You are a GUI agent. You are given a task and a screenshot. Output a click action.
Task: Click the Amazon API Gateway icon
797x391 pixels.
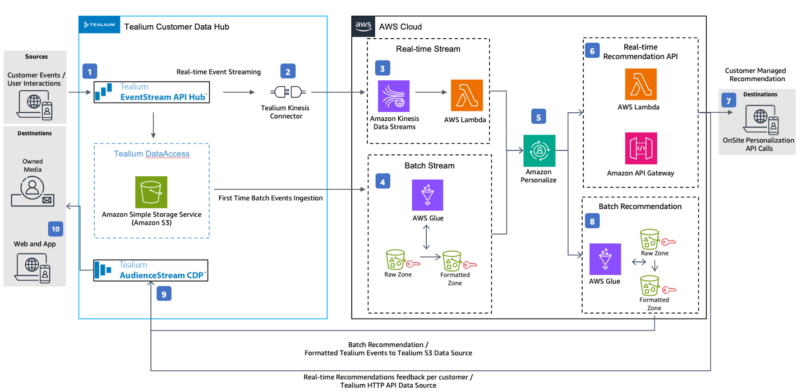(x=641, y=148)
